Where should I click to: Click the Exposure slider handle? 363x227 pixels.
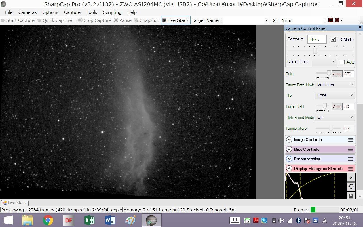315,51
